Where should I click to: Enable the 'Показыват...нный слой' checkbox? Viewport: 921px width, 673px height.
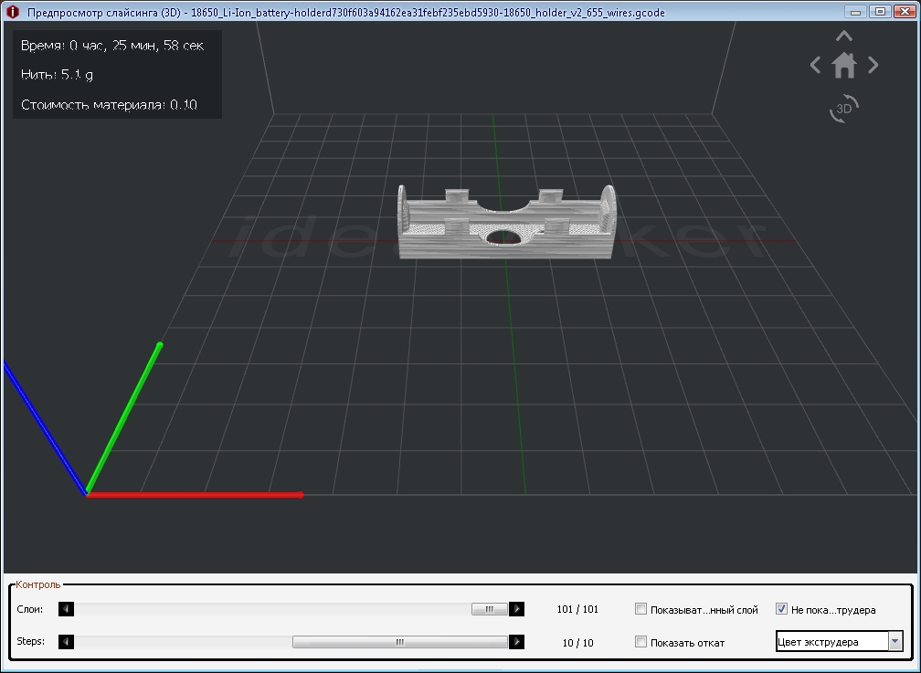tap(640, 609)
